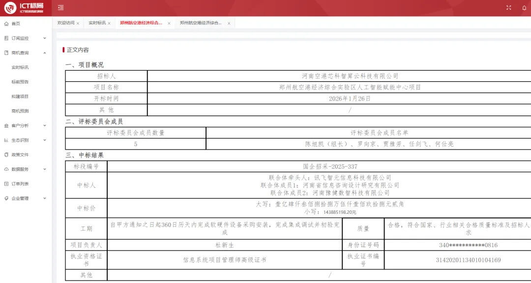Screen dimensions: 531x283
Task: Expand the 生态识别 submenu chevron
Action: [45, 140]
